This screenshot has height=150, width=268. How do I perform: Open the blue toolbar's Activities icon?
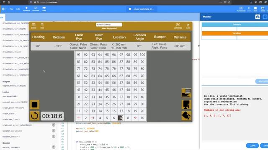[36, 9]
